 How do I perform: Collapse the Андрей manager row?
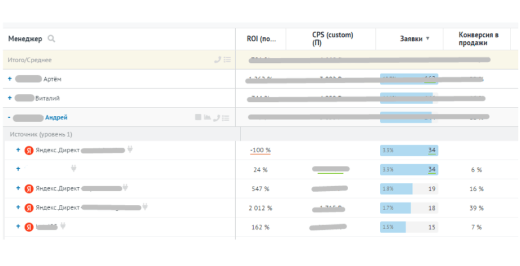point(10,117)
